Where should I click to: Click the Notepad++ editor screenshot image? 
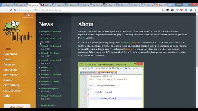(x=111, y=85)
